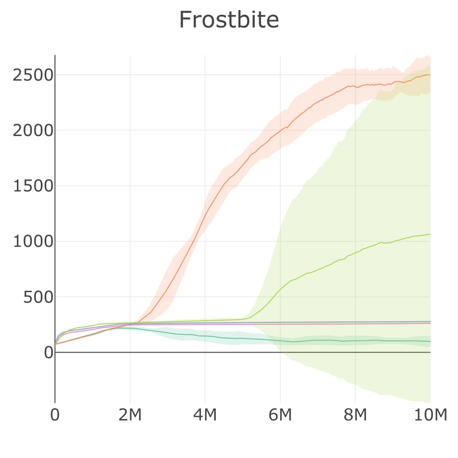
Task: Click the y-axis 0 tick label
Action: pos(48,352)
